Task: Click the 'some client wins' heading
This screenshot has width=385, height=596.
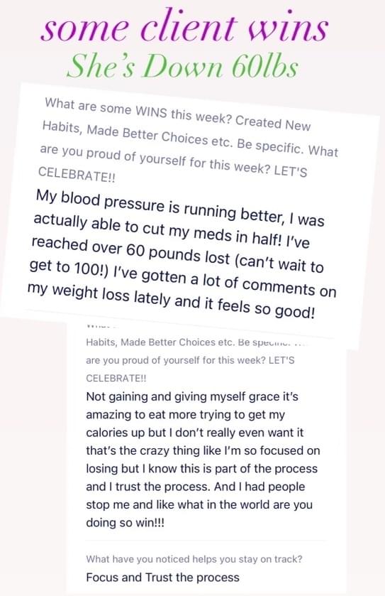Action: (x=184, y=28)
